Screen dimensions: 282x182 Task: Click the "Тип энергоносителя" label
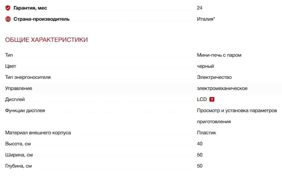tap(28, 77)
